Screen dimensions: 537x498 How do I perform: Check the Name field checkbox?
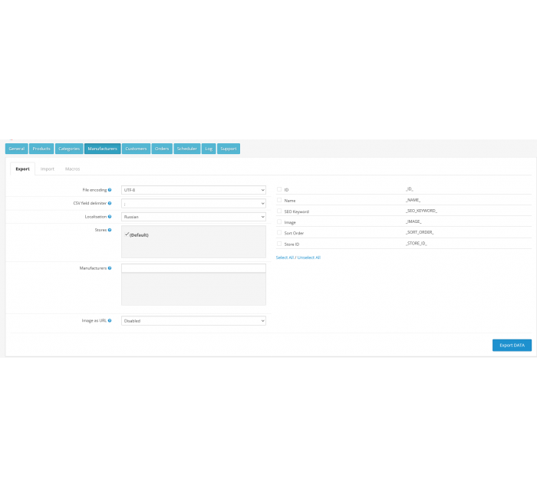[279, 200]
